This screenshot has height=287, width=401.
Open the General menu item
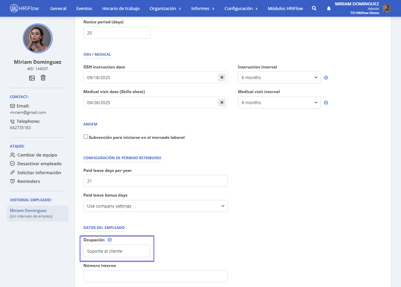click(x=58, y=8)
